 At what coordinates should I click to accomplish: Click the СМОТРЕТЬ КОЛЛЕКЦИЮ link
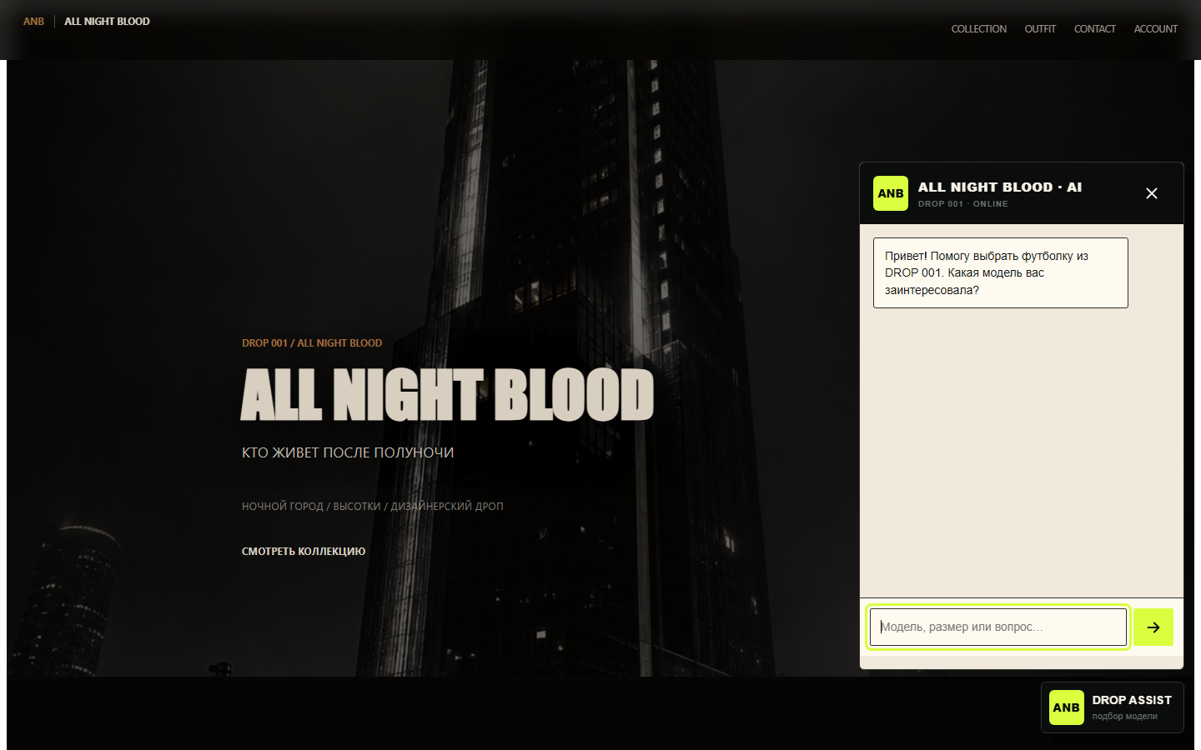point(304,551)
